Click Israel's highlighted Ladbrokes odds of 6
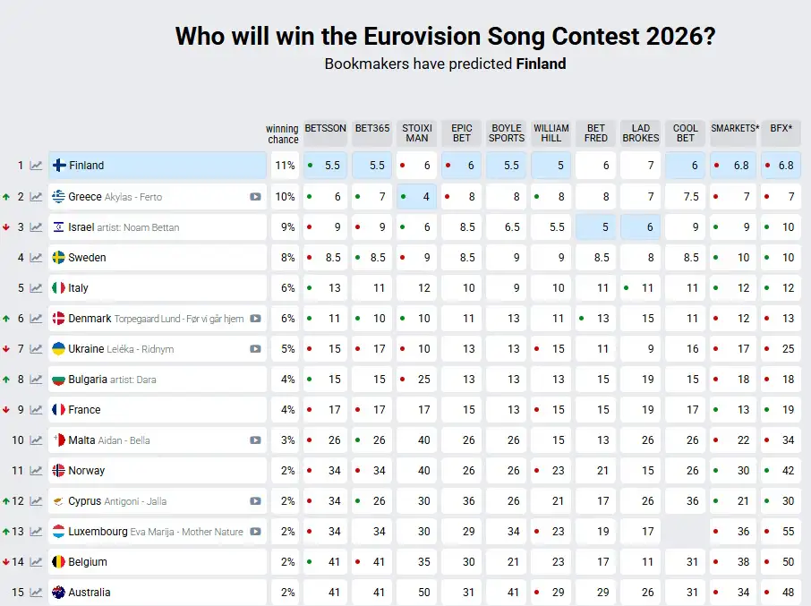 (x=641, y=227)
